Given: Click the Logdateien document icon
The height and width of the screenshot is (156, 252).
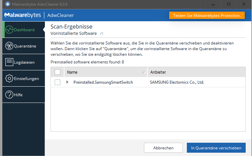Looking at the screenshot, I should pos(9,62).
